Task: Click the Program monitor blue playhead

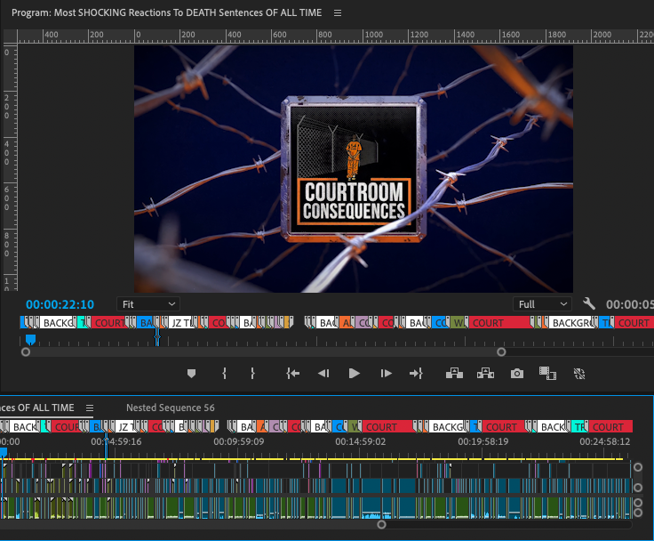Action: [x=30, y=339]
